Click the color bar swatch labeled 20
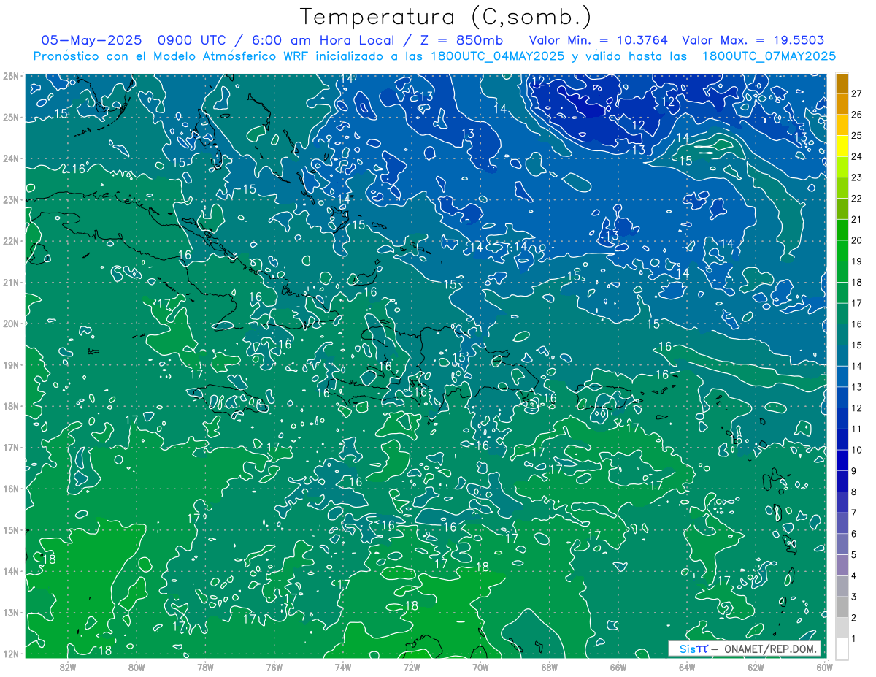 842,230
